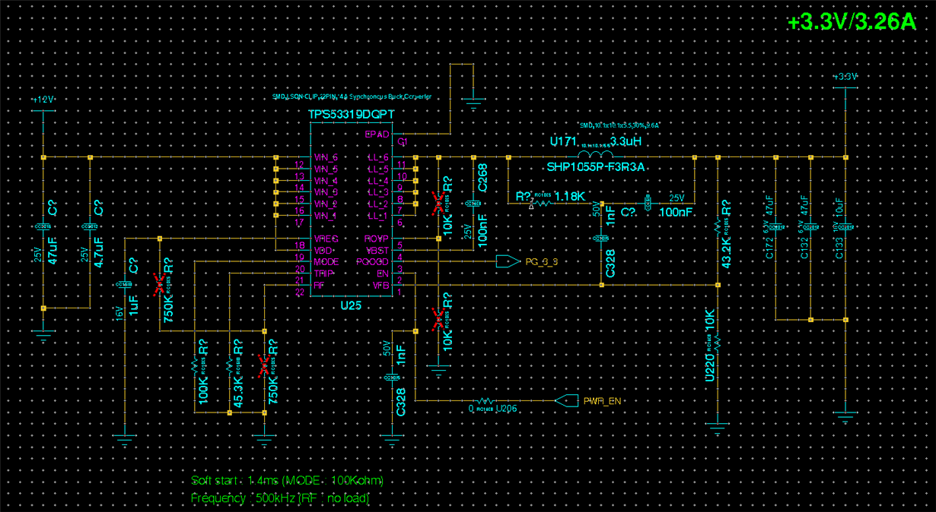Click the VFB pin label on U25
Screen dimensions: 936x512
coord(380,283)
